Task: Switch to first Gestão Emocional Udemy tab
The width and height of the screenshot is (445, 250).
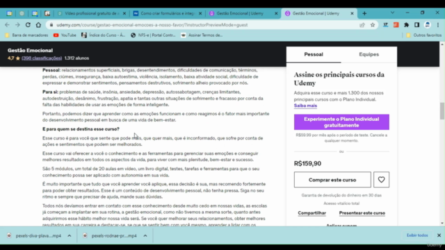Action: [x=243, y=13]
